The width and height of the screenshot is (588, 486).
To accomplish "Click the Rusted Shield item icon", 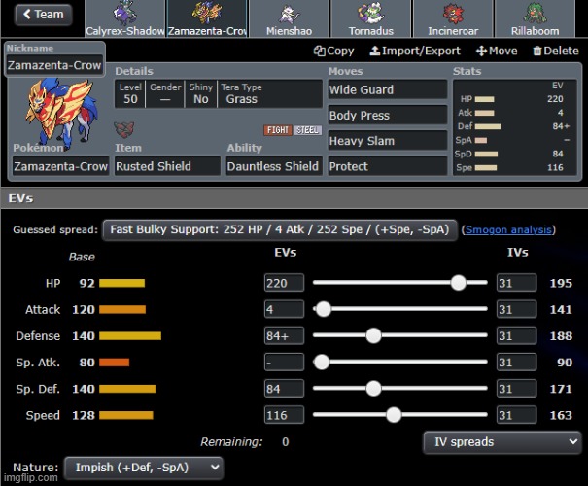I will 124,130.
